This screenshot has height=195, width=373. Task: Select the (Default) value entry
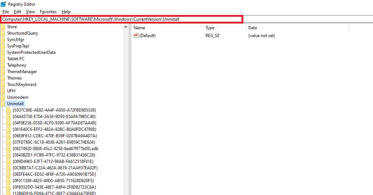pyautogui.click(x=147, y=36)
